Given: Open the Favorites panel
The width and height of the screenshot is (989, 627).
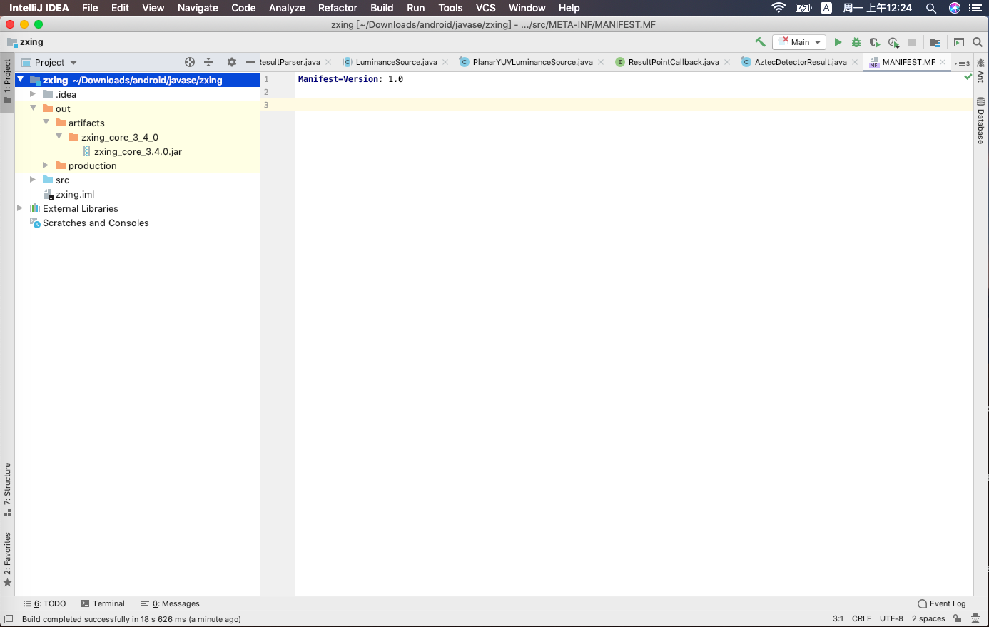Looking at the screenshot, I should tap(7, 557).
